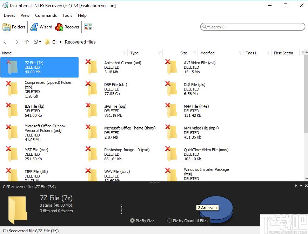Select TIFF File (tiff) folder icon
This screenshot has height=234, width=308.
click(x=12, y=175)
